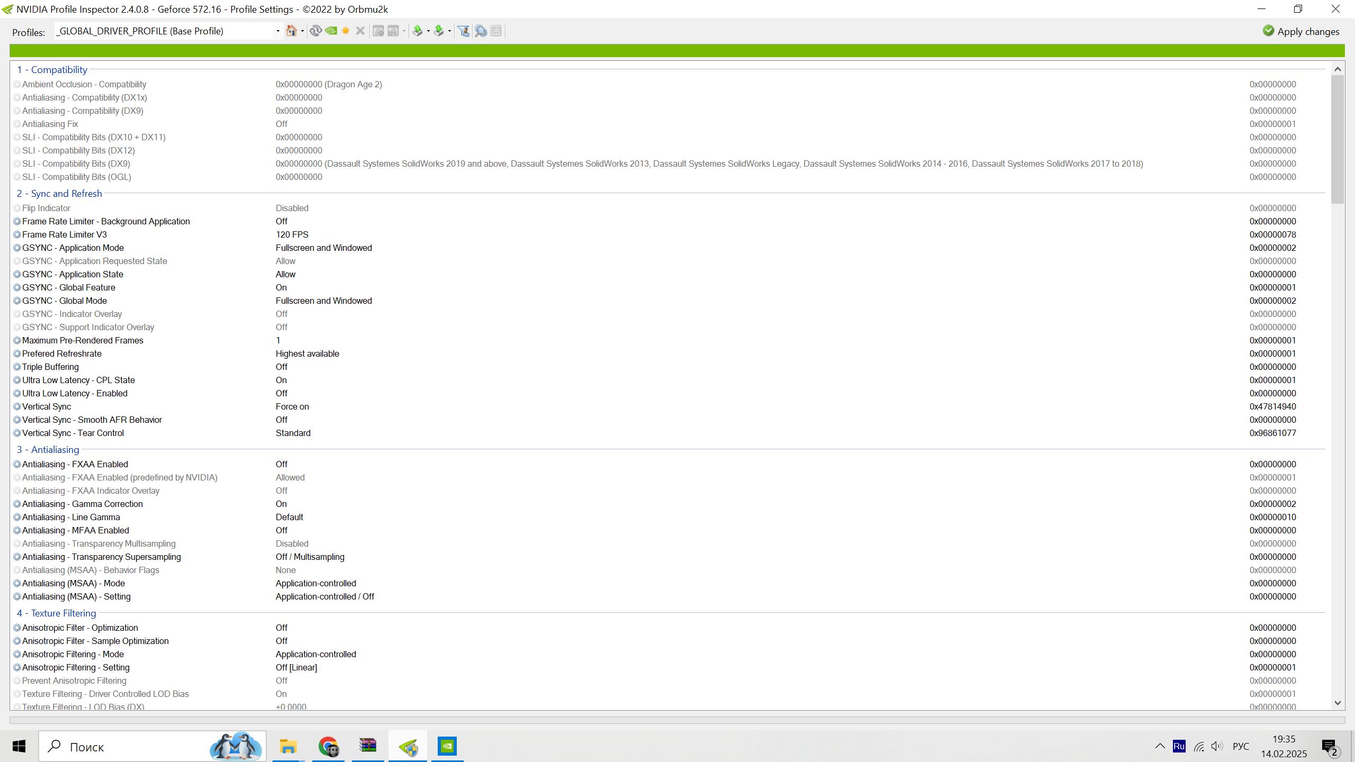Click the Windows search box Поиск

(152, 746)
